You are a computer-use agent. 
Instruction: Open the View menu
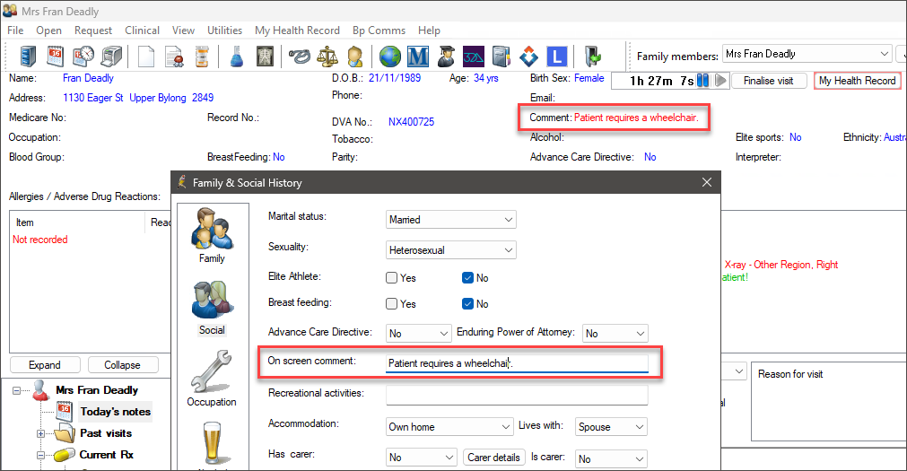click(183, 31)
